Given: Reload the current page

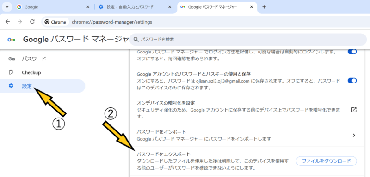Looking at the screenshot, I should click(x=32, y=22).
